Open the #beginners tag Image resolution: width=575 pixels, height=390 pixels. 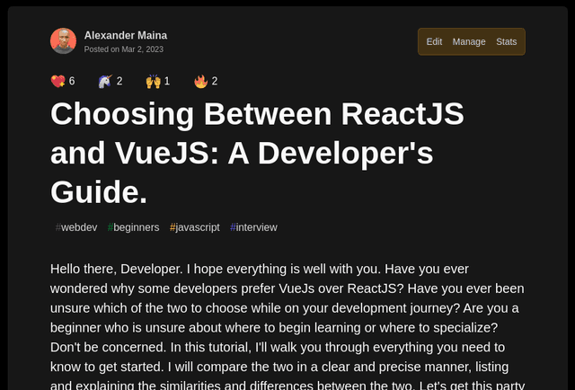tap(134, 227)
